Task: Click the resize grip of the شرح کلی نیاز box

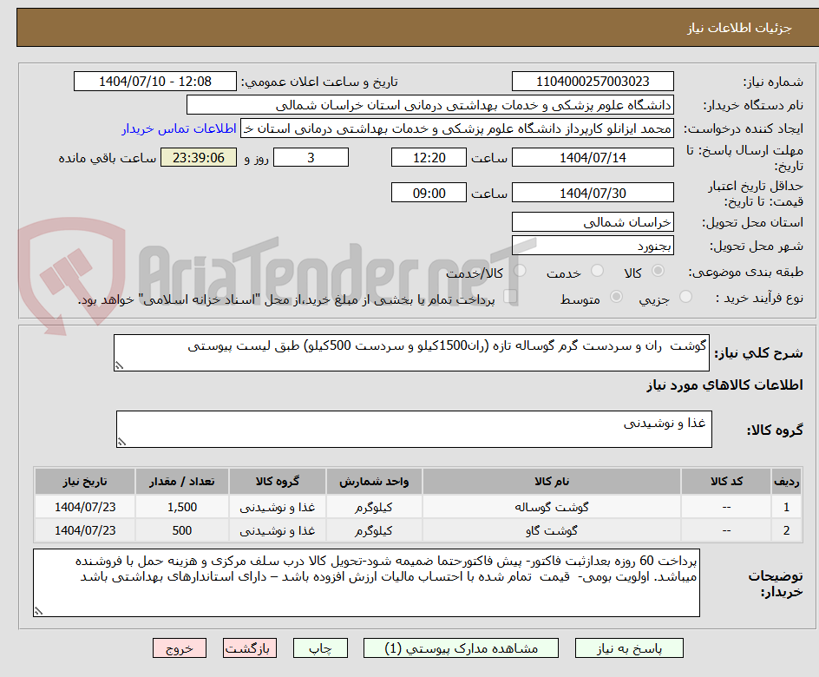Action: 119,365
